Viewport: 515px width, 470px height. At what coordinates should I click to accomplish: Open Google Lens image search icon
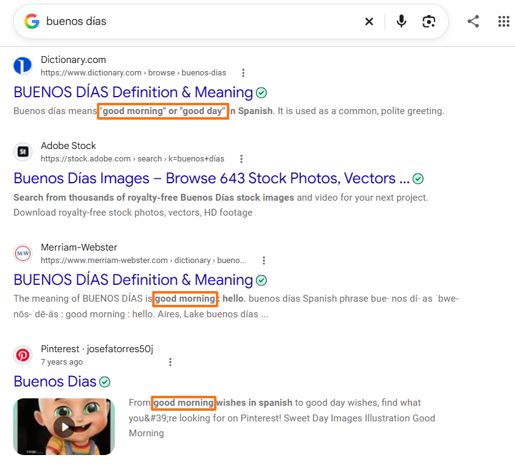pyautogui.click(x=429, y=22)
